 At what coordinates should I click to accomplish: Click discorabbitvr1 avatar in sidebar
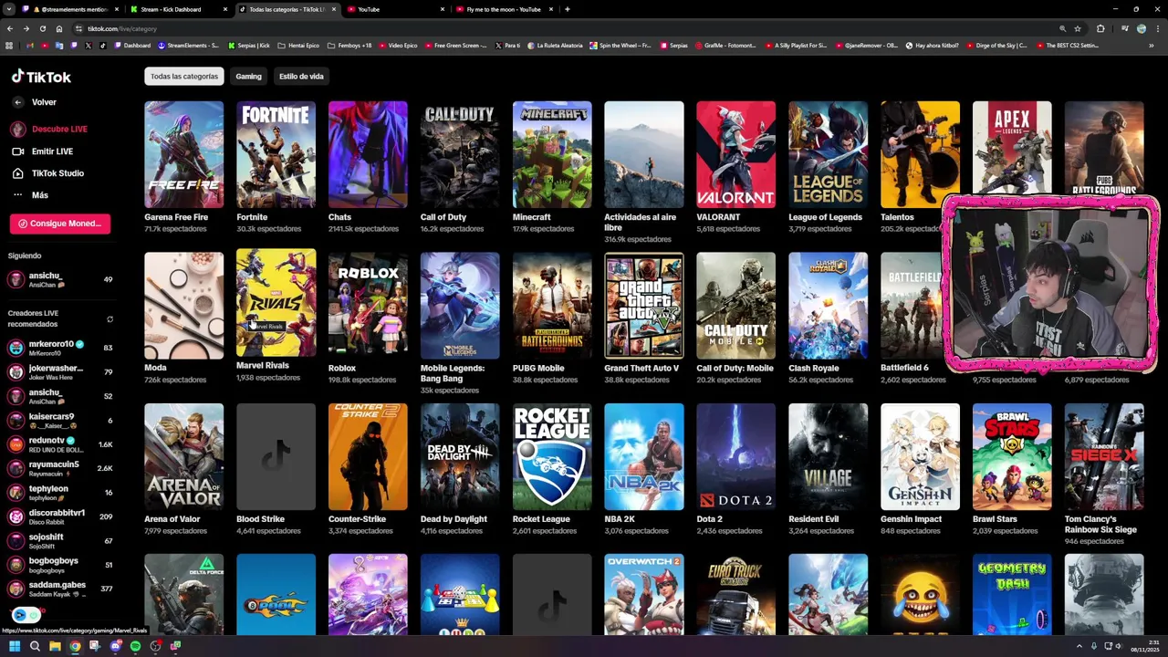click(x=16, y=516)
